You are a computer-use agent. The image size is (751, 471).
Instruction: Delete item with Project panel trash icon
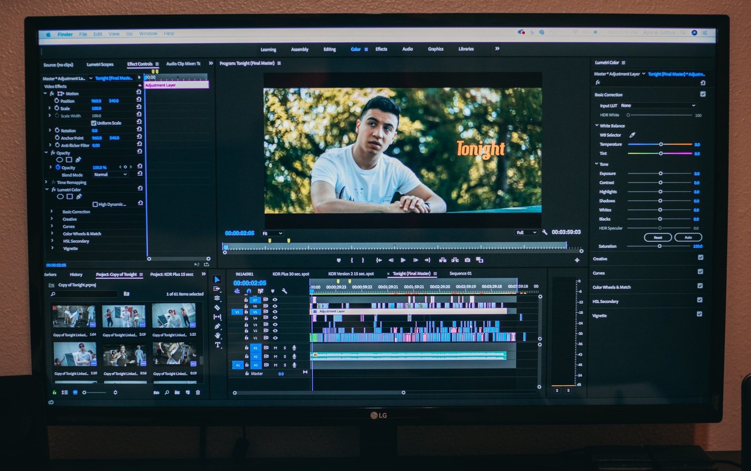tap(198, 392)
